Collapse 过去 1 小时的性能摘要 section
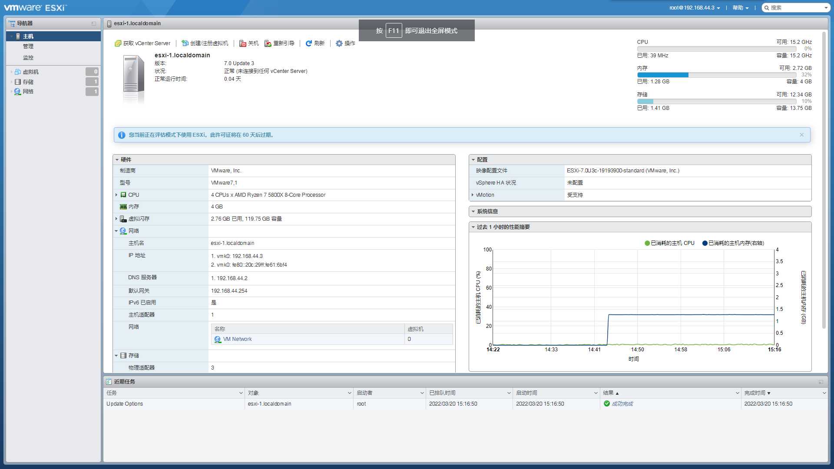This screenshot has width=834, height=469. [x=473, y=227]
